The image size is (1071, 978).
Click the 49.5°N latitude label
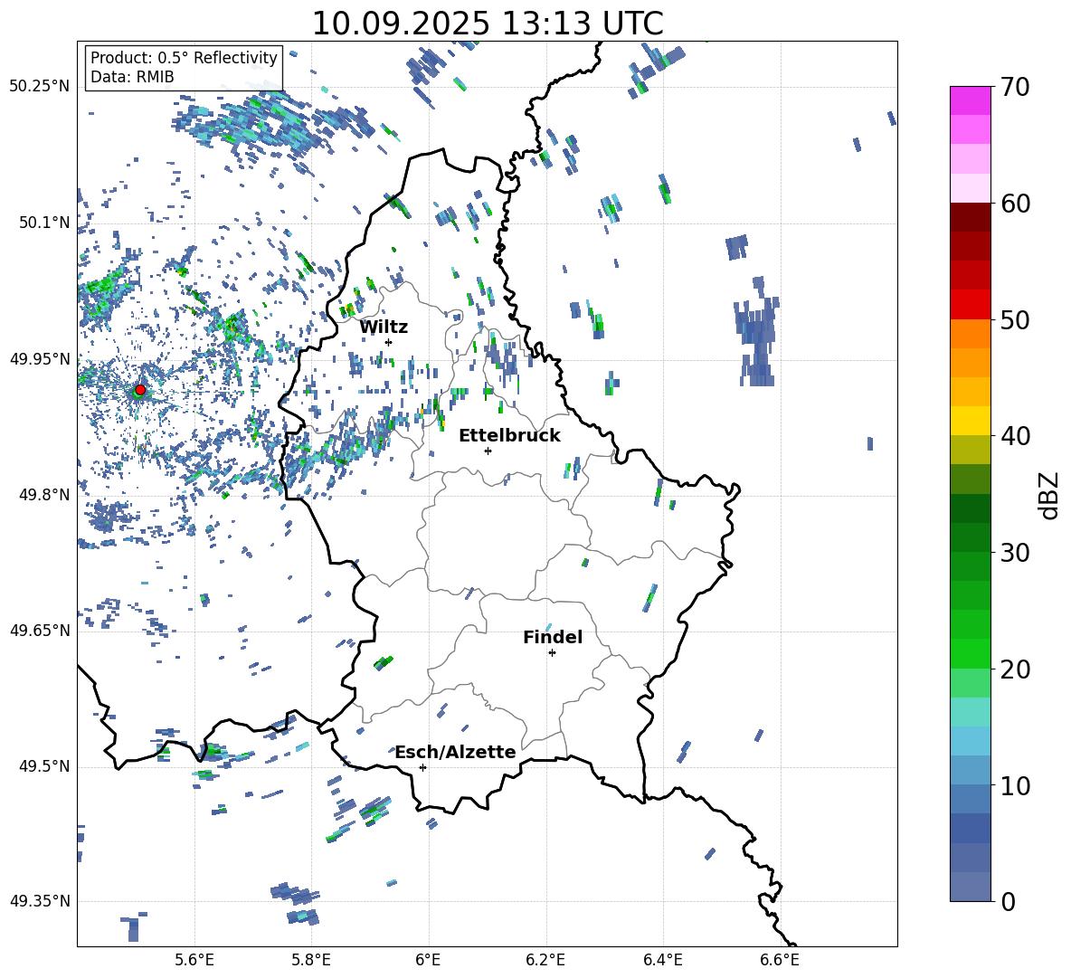pyautogui.click(x=43, y=766)
